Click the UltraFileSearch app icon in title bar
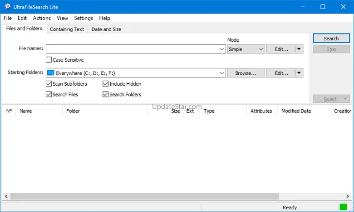The height and width of the screenshot is (212, 354). (8, 7)
